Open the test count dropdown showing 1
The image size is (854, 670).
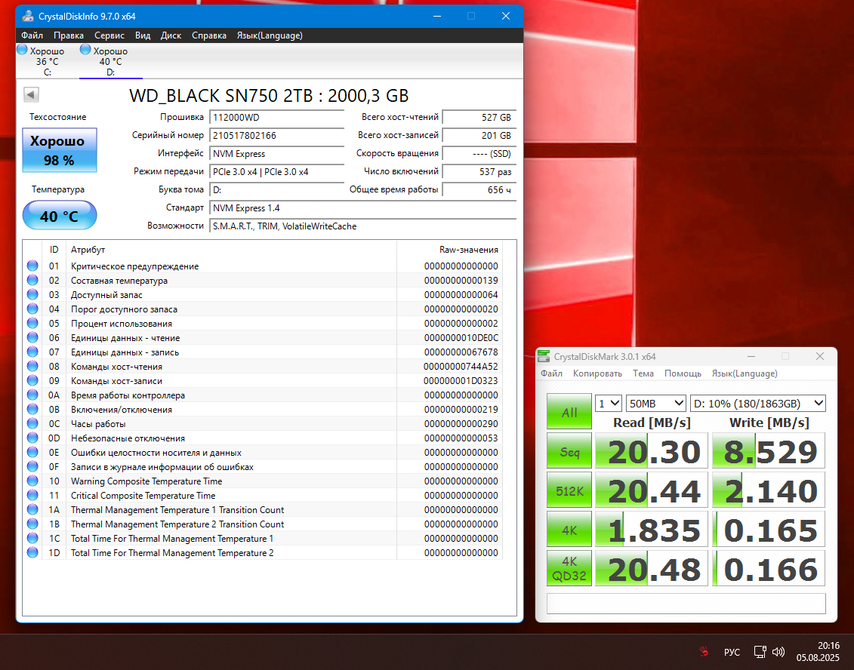coord(609,404)
